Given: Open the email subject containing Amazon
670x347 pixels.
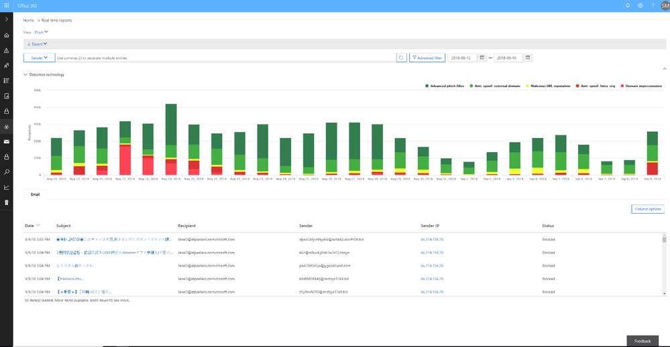Looking at the screenshot, I should click(x=114, y=253).
